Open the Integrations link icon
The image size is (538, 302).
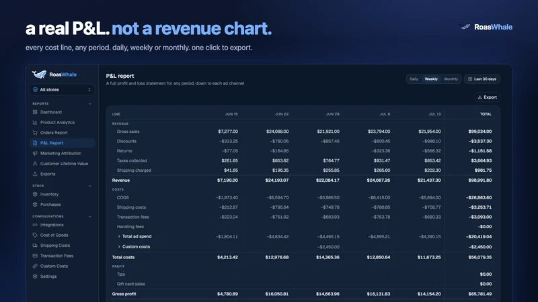point(35,225)
